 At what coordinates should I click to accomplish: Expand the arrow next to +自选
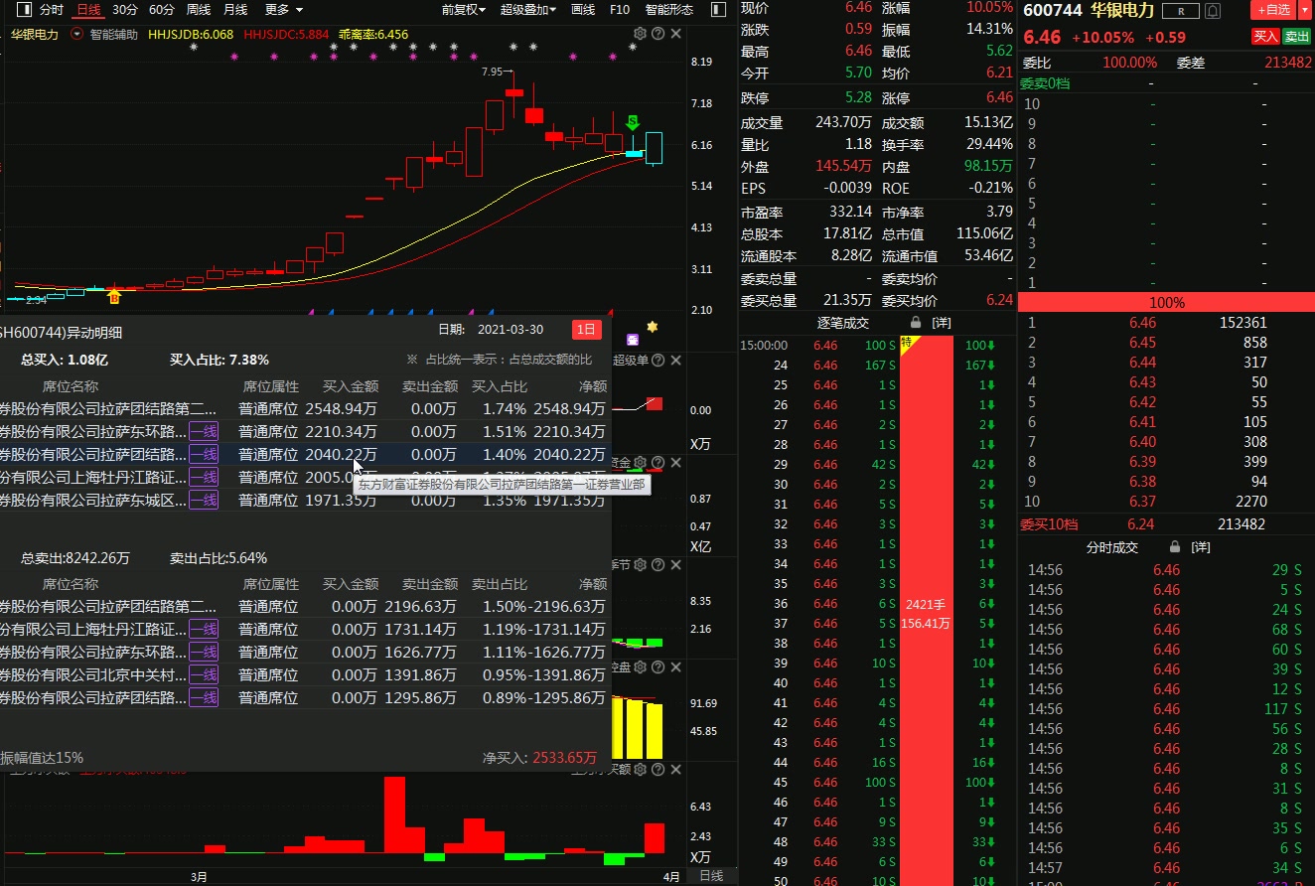(x=1304, y=10)
